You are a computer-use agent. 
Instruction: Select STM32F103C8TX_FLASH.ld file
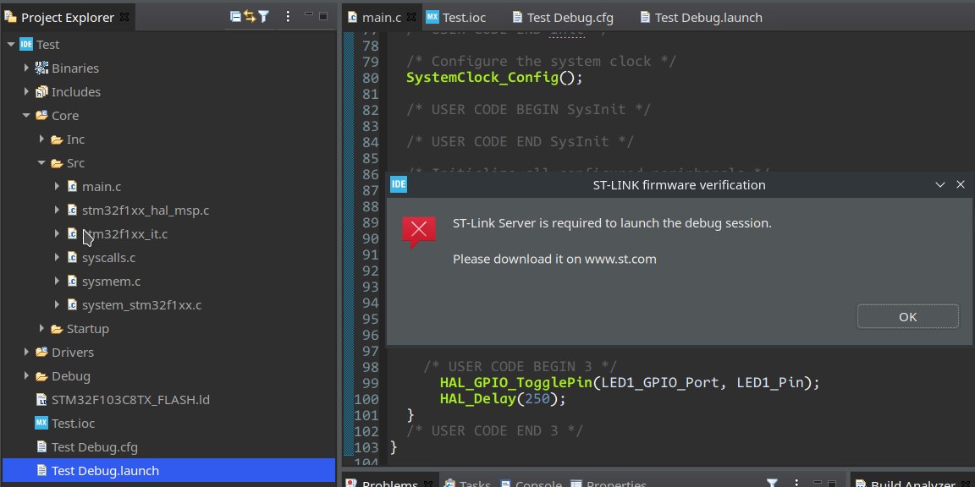[x=130, y=399]
